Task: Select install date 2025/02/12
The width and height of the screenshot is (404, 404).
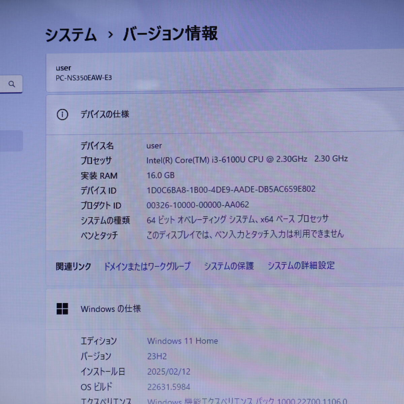Action: coord(169,372)
